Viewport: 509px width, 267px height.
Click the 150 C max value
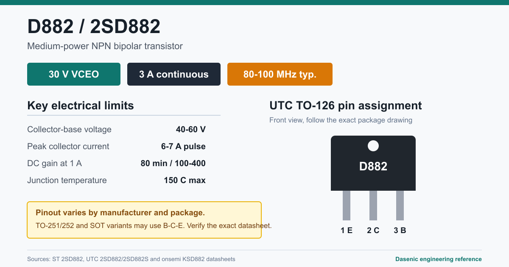coord(185,180)
